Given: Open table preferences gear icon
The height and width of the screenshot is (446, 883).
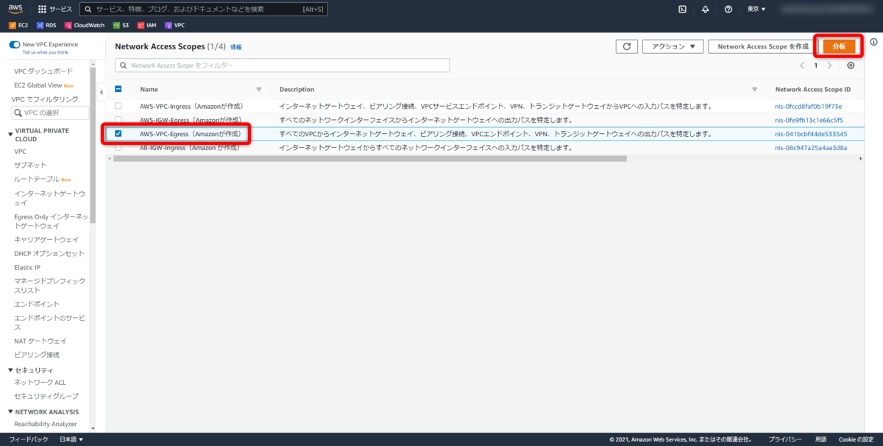Looking at the screenshot, I should tap(851, 66).
